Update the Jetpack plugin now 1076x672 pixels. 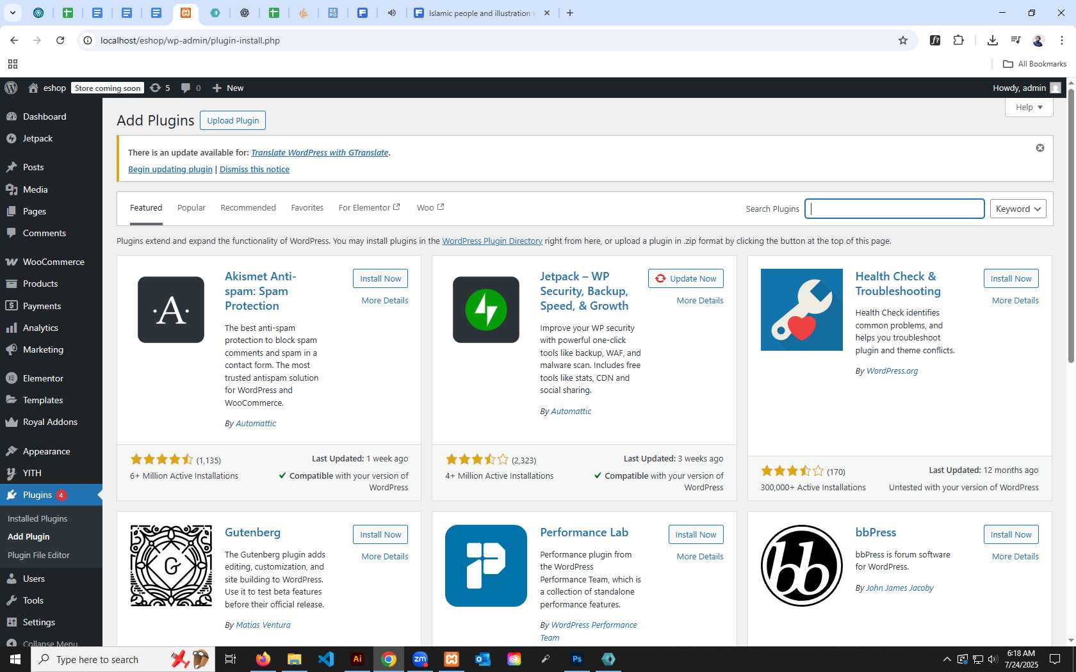click(x=686, y=278)
